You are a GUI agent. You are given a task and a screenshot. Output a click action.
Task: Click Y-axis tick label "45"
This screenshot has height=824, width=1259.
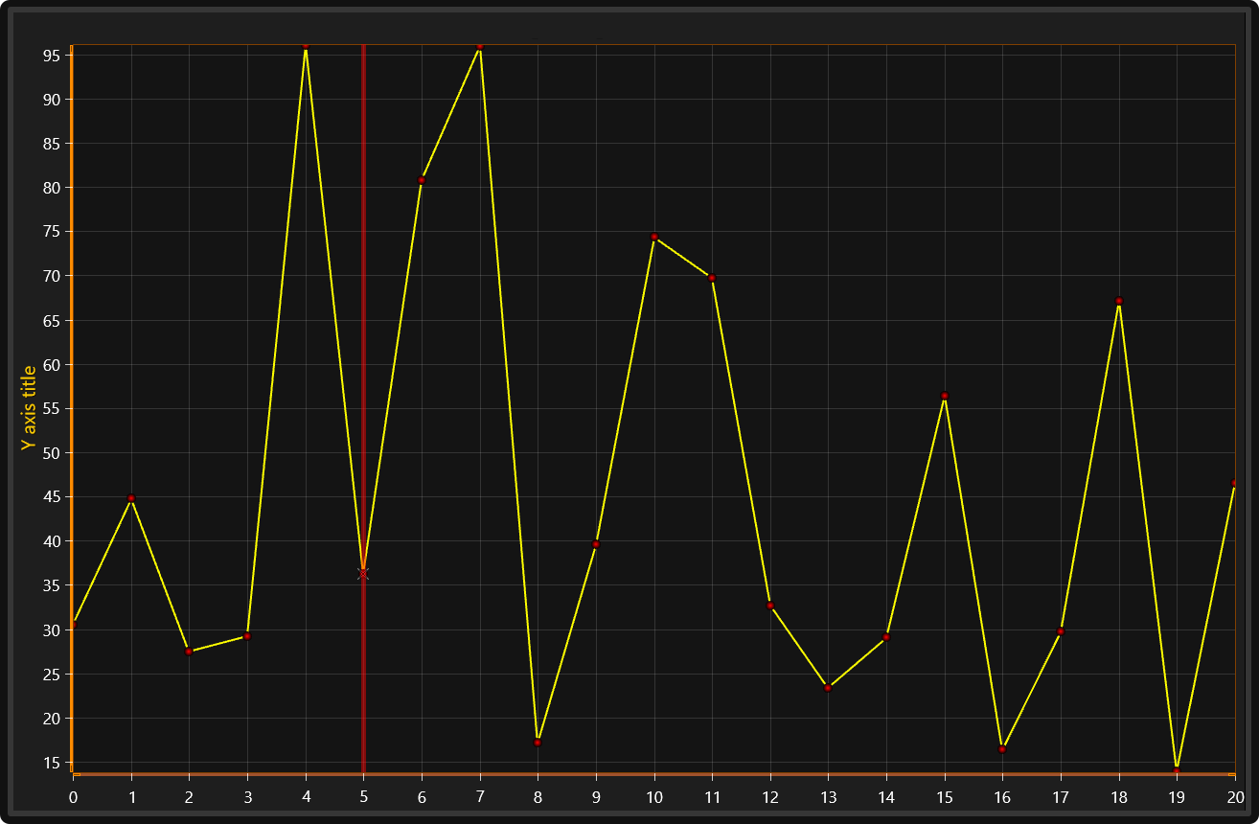pyautogui.click(x=52, y=497)
